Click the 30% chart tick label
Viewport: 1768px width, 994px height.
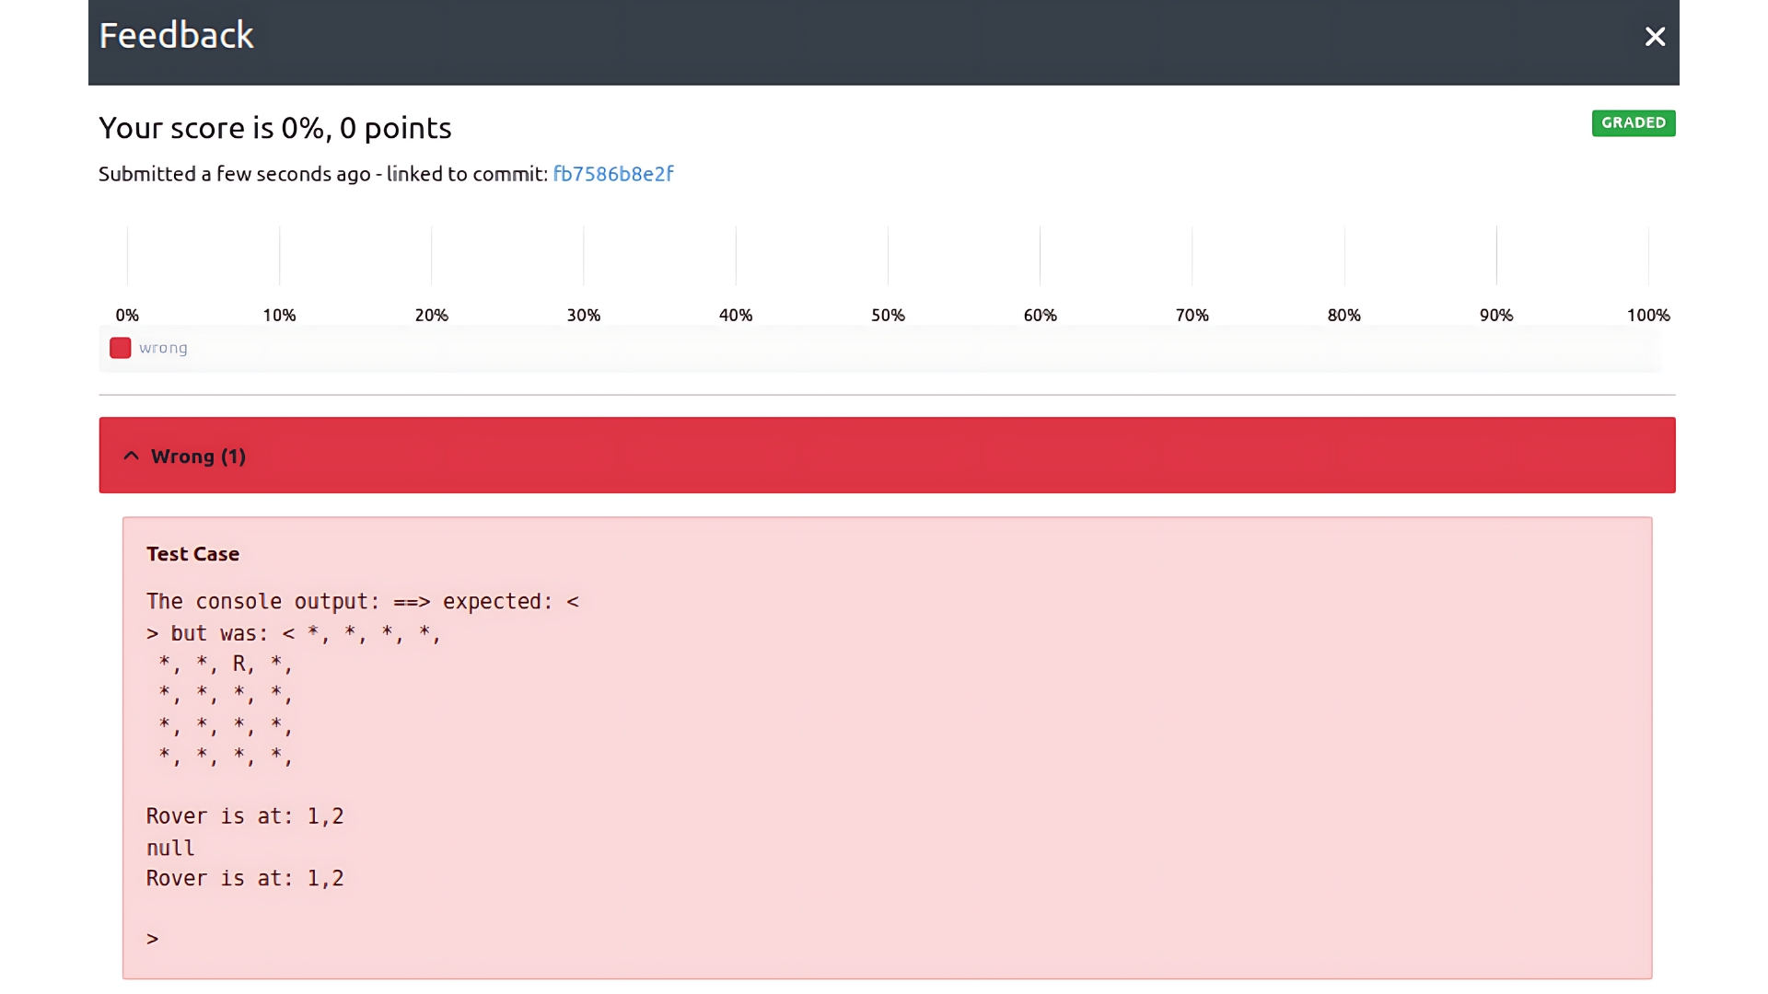click(584, 316)
